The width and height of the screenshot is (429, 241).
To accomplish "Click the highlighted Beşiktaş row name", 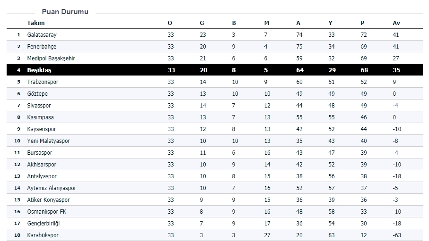I will pyautogui.click(x=39, y=70).
